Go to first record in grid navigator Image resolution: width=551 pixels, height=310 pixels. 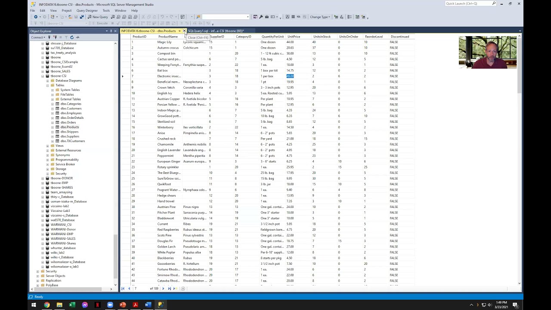(x=123, y=288)
